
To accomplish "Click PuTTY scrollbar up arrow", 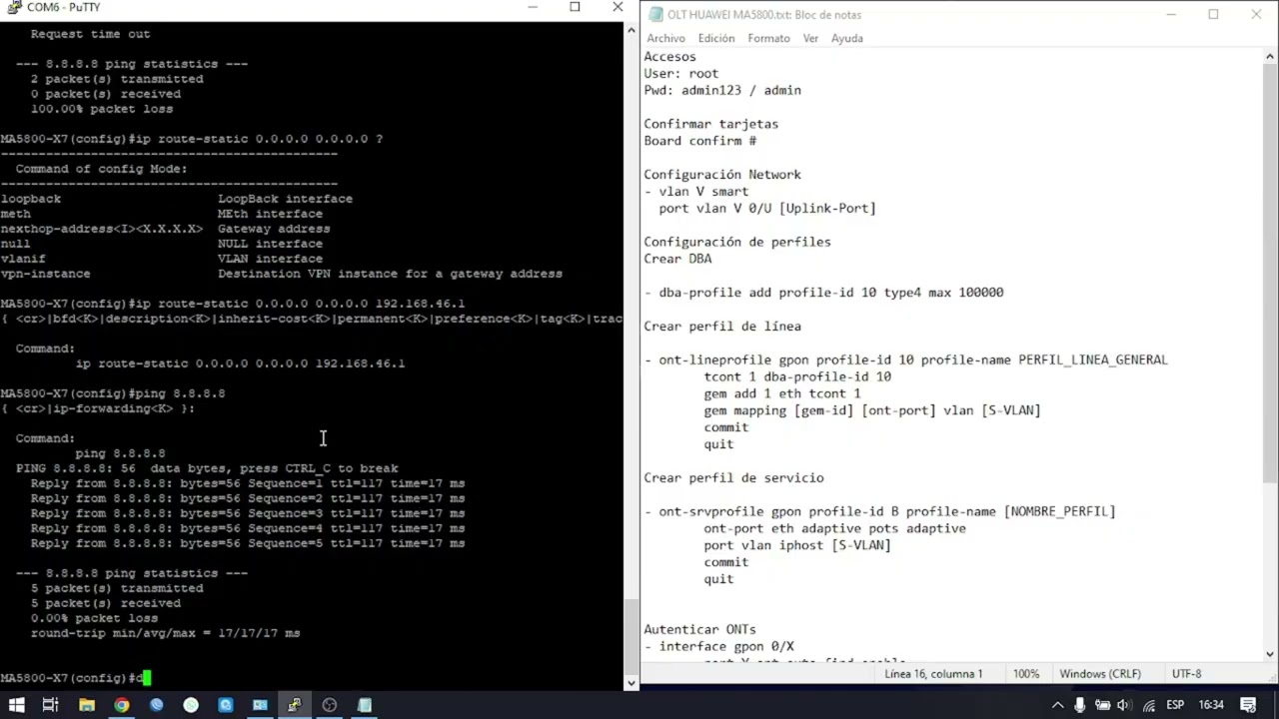I will point(632,31).
